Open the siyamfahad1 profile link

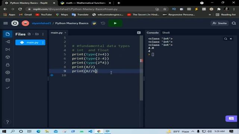(x=41, y=23)
